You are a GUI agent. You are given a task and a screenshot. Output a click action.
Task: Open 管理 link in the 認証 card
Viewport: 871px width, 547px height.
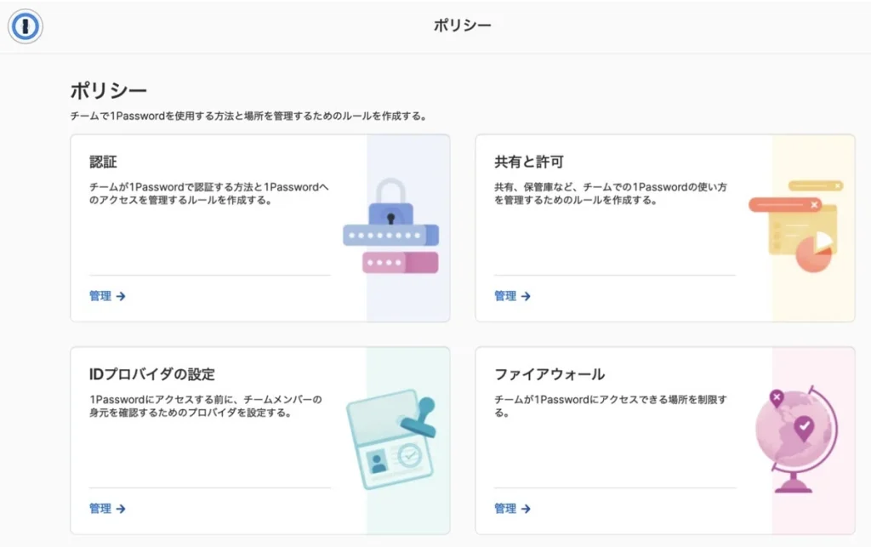point(107,296)
